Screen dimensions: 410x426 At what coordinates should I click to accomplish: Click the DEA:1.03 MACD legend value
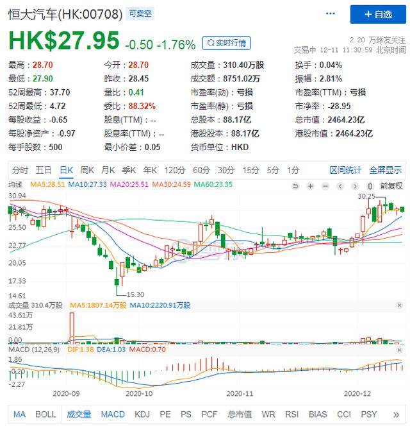coord(111,350)
